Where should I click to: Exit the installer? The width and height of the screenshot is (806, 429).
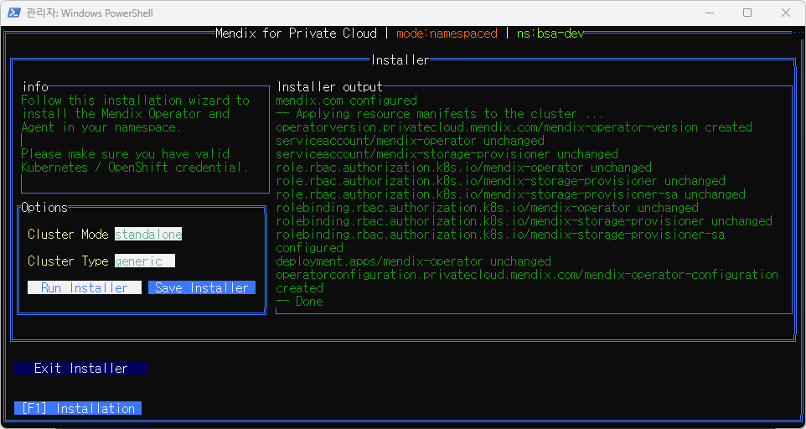tap(81, 368)
